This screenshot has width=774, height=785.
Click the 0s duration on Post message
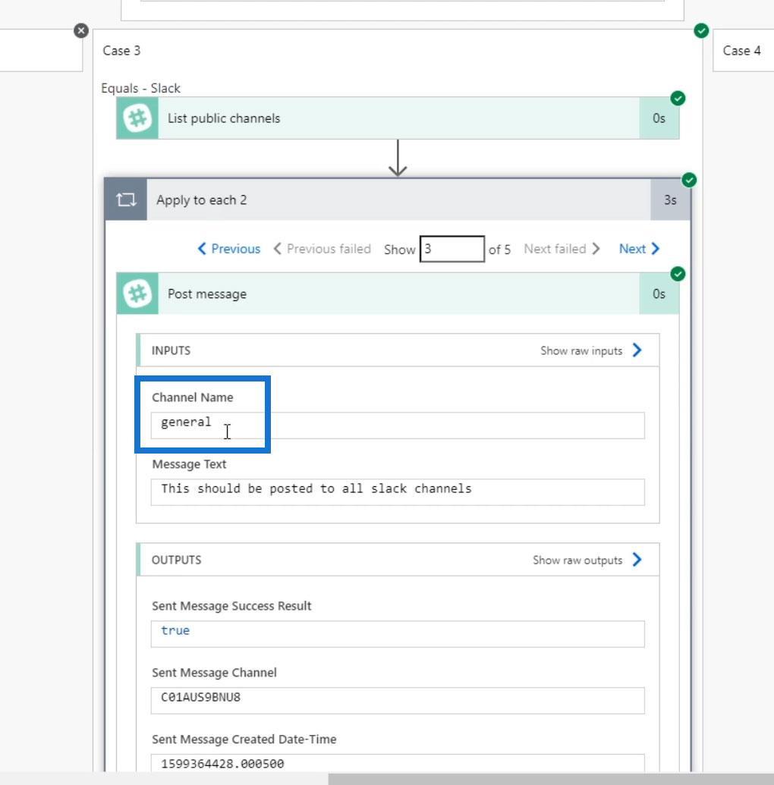659,294
